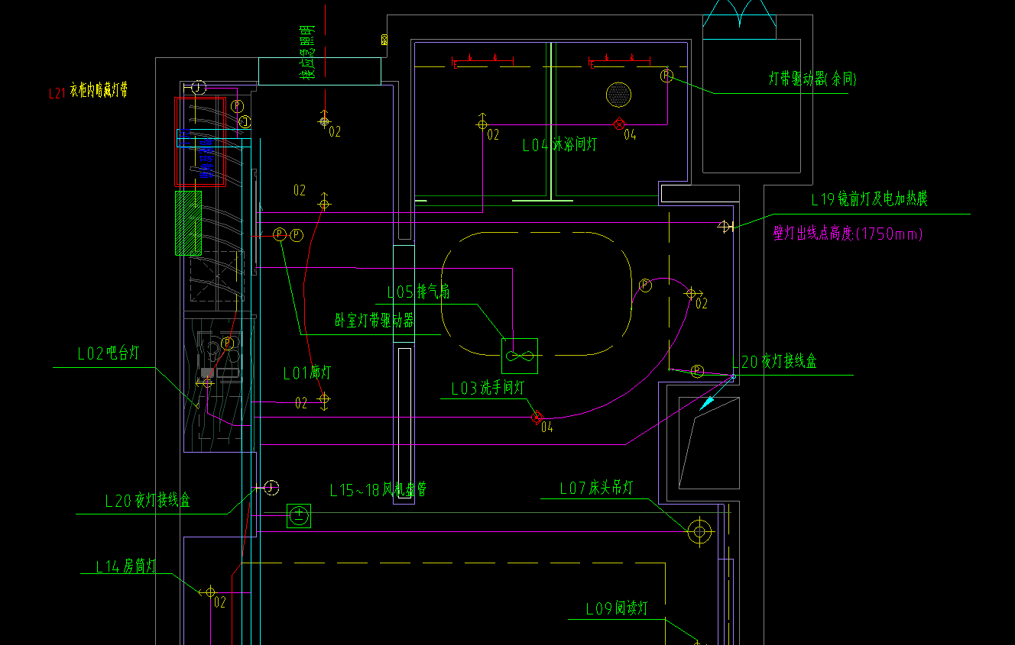The image size is (1015, 645).
Task: Click the 壁灯出线点高度(1750mm) note
Action: coord(848,234)
